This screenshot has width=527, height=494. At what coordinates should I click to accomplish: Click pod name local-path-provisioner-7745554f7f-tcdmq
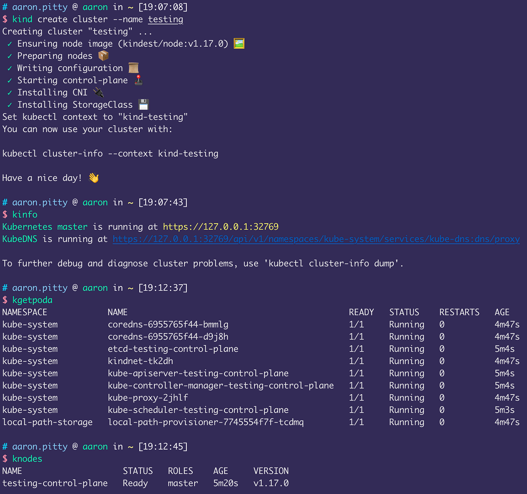point(206,422)
